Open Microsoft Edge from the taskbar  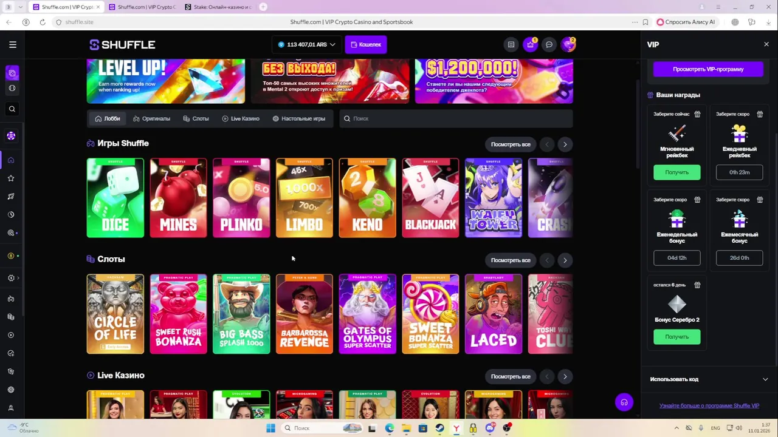(x=389, y=428)
